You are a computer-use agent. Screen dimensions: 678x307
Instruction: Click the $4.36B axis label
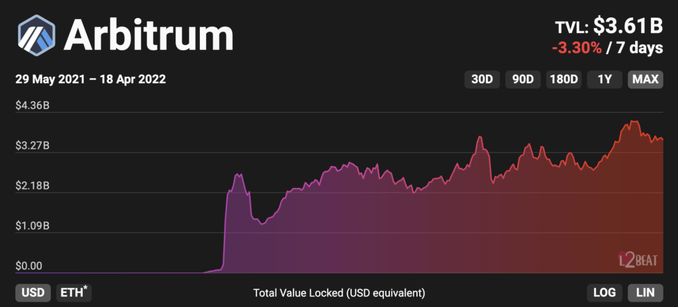pos(32,105)
